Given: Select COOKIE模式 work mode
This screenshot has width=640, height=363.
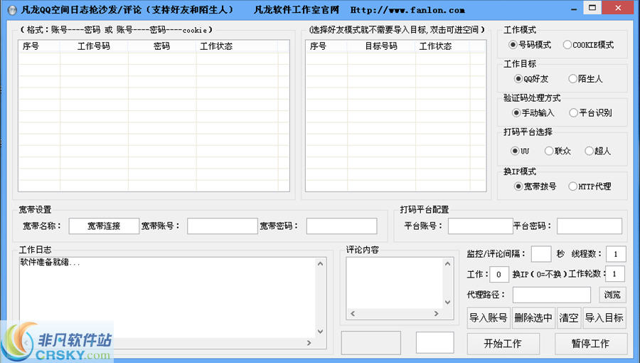Looking at the screenshot, I should [588, 45].
